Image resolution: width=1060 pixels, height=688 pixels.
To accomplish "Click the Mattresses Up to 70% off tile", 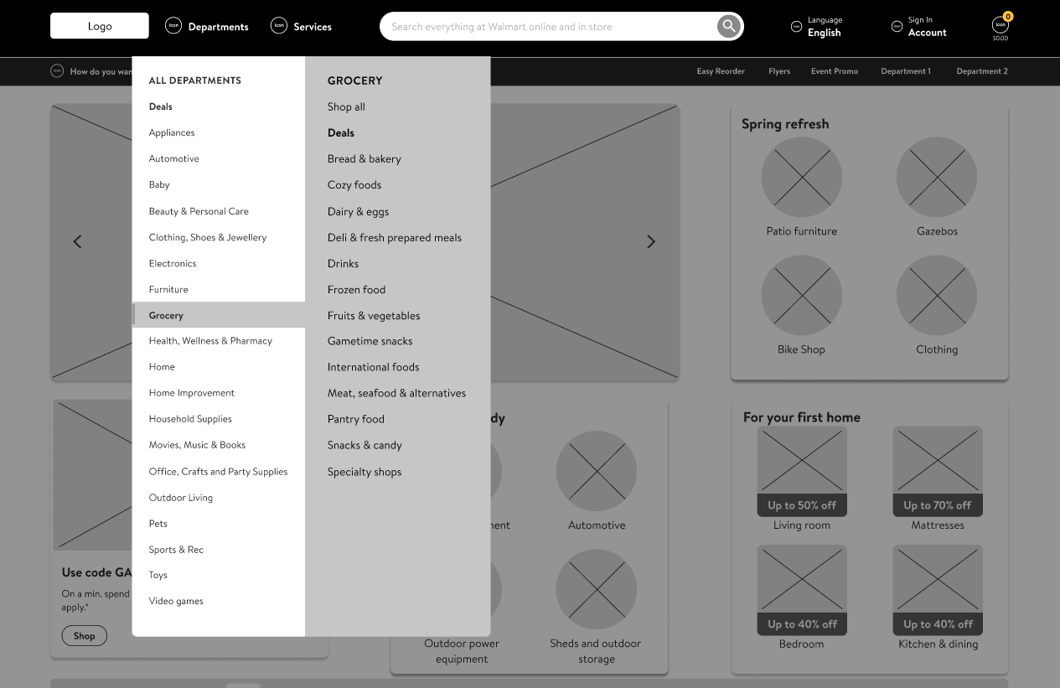I will tap(938, 471).
